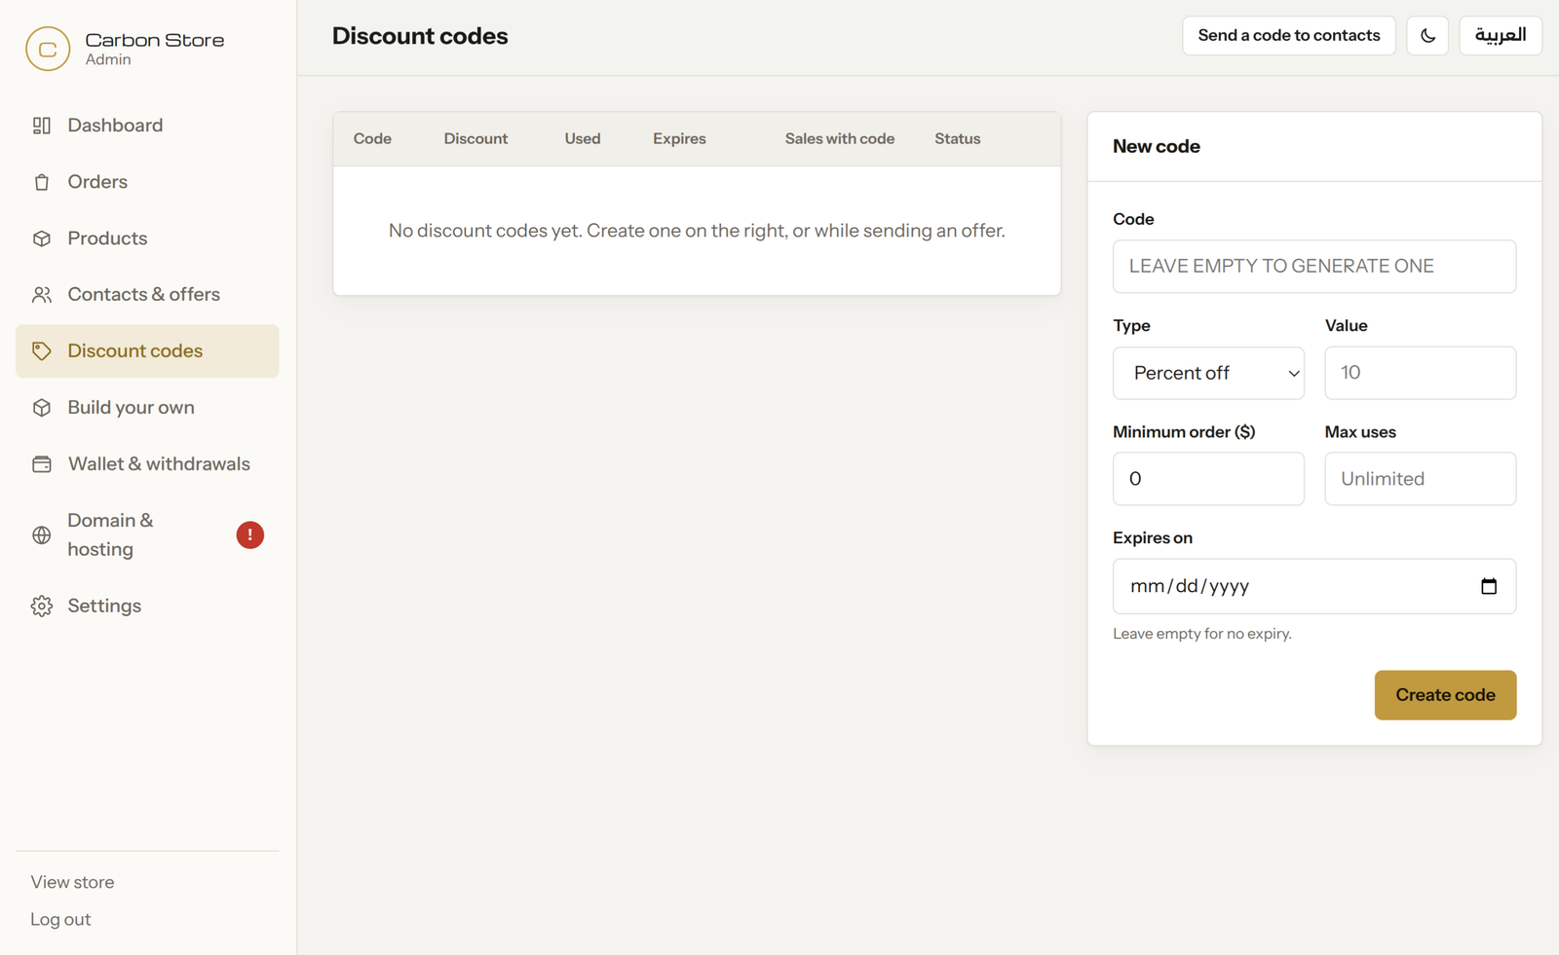Click the Products box icon
Viewport: 1559px width, 955px height.
(42, 239)
